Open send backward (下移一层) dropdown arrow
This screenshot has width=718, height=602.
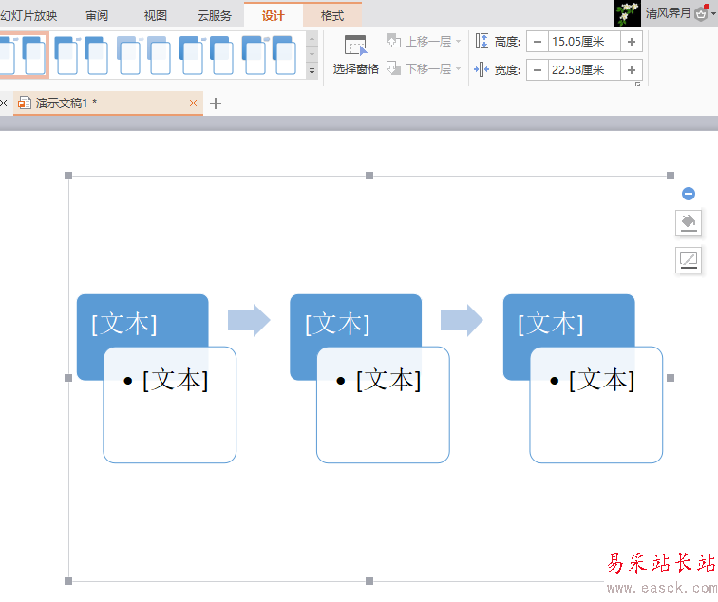click(459, 68)
